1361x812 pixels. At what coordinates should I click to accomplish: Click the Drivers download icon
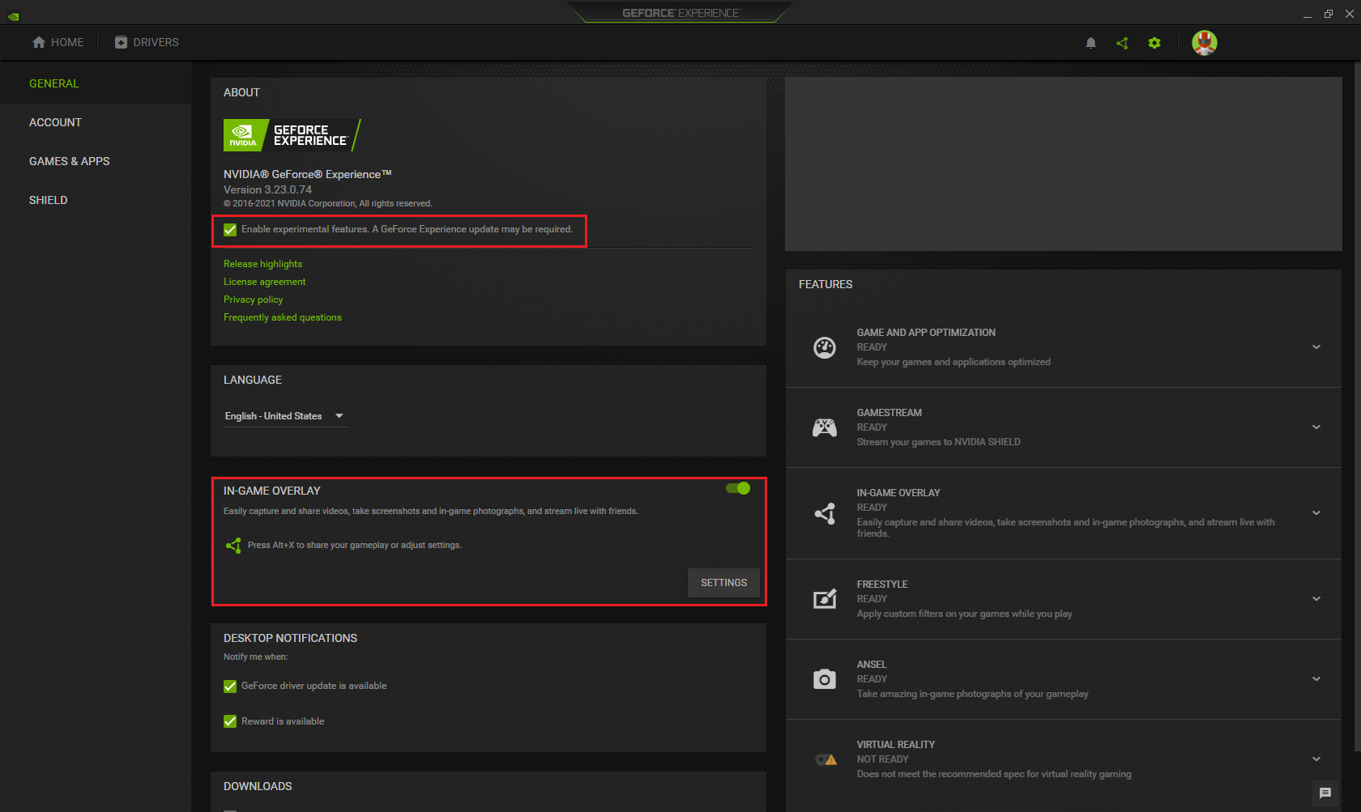(x=121, y=42)
